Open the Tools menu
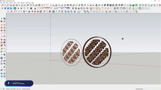The height and width of the screenshot is (90, 161). 18,3
